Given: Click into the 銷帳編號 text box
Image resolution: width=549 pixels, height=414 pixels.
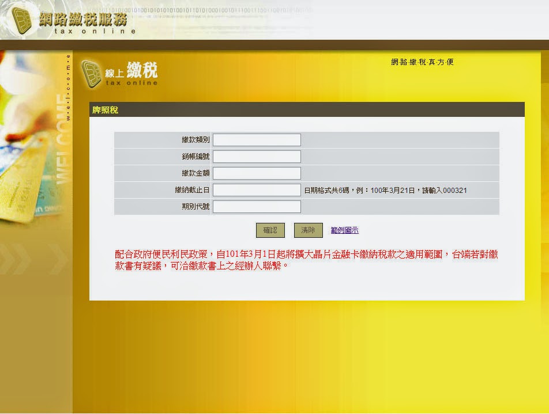Looking at the screenshot, I should [257, 157].
